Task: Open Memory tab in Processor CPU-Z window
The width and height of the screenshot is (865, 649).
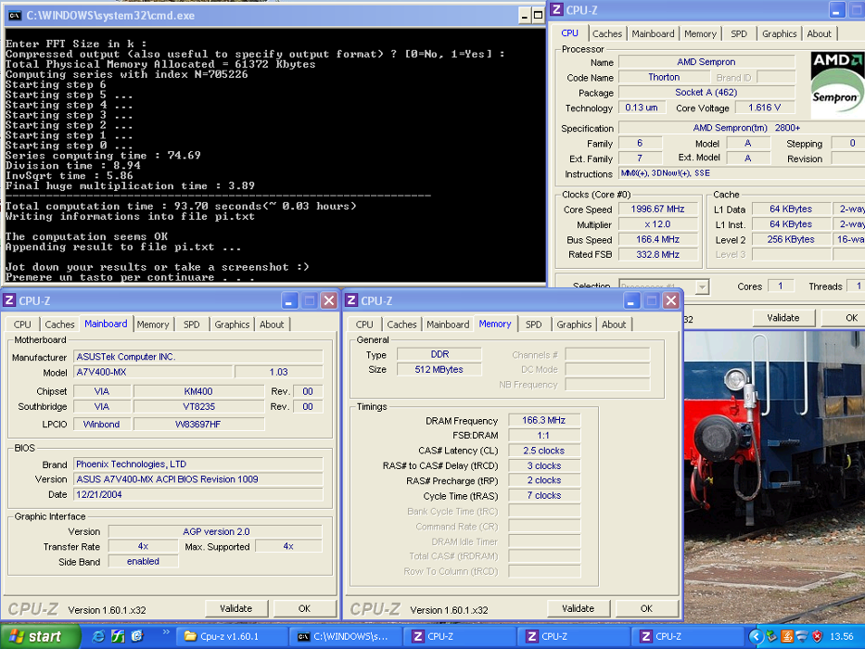Action: click(700, 33)
